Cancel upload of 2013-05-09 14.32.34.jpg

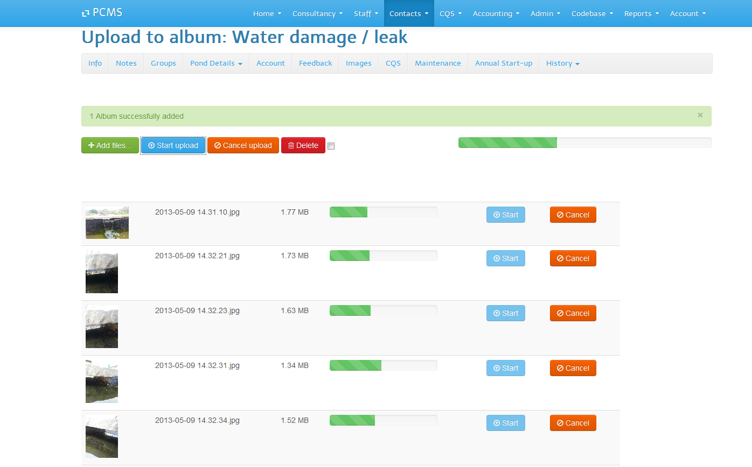573,423
